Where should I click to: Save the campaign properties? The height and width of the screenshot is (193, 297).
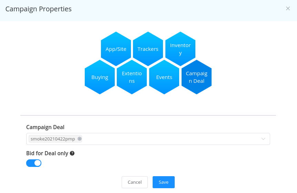point(164,182)
